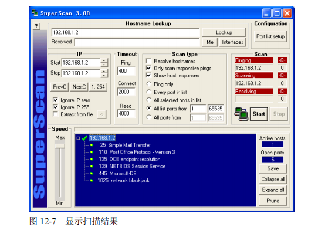Set range with the 1..254 button
Viewport: 335px width, 230px height.
pos(98,87)
